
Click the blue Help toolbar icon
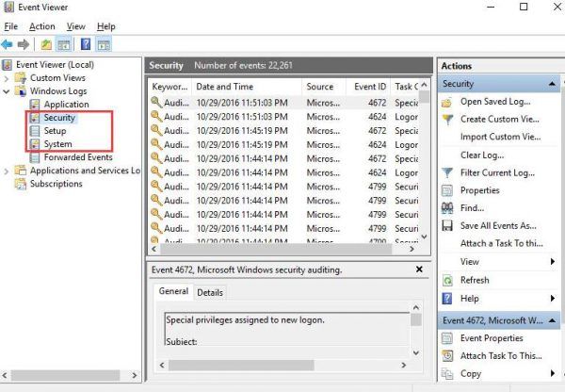[x=86, y=44]
